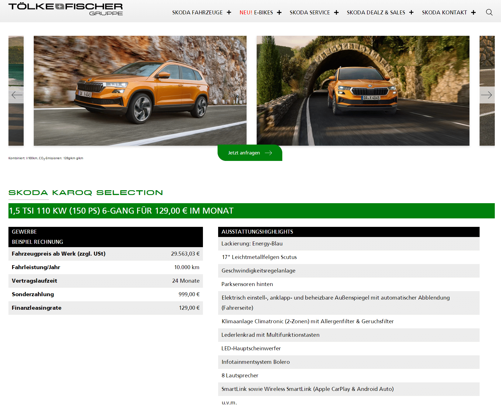Select the Sonderzahlung value 999,00 €
This screenshot has height=412, width=501.
coord(189,294)
